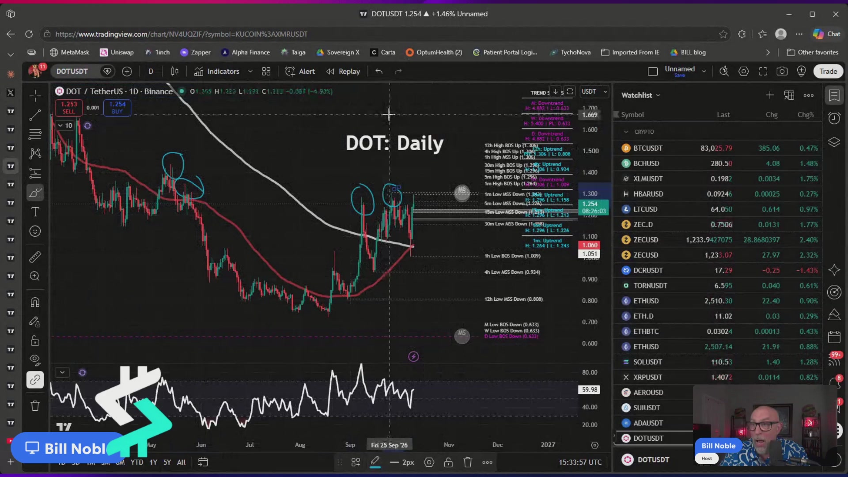Add a compare symbol with plus icon
The height and width of the screenshot is (477, 848).
point(127,71)
